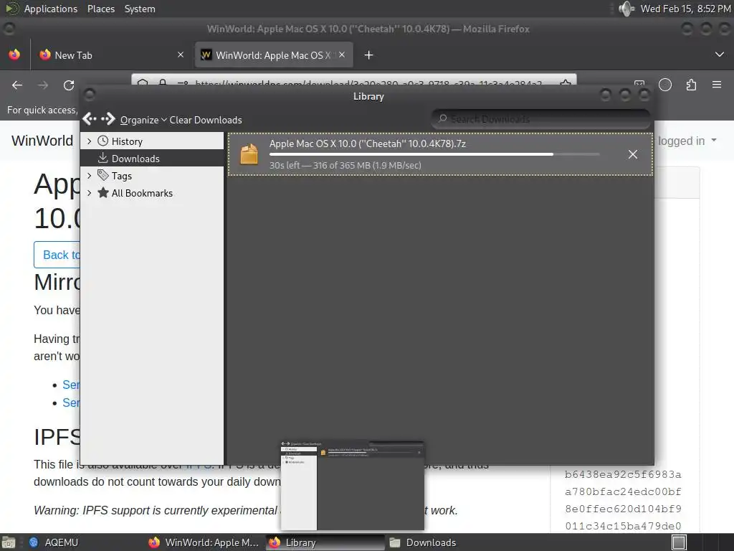Focus the Search Downloads field
The image size is (734, 551).
(540, 119)
